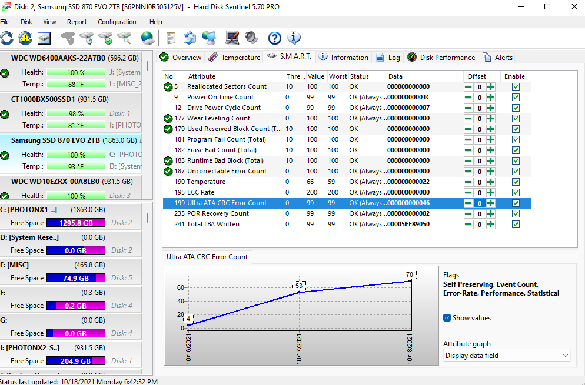This screenshot has width=585, height=385.
Task: Click the application icon in the title bar
Action: (x=6, y=6)
